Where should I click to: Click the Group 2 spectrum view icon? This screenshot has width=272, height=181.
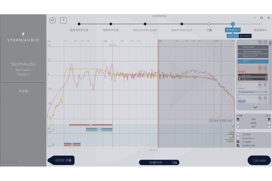[x=260, y=85]
